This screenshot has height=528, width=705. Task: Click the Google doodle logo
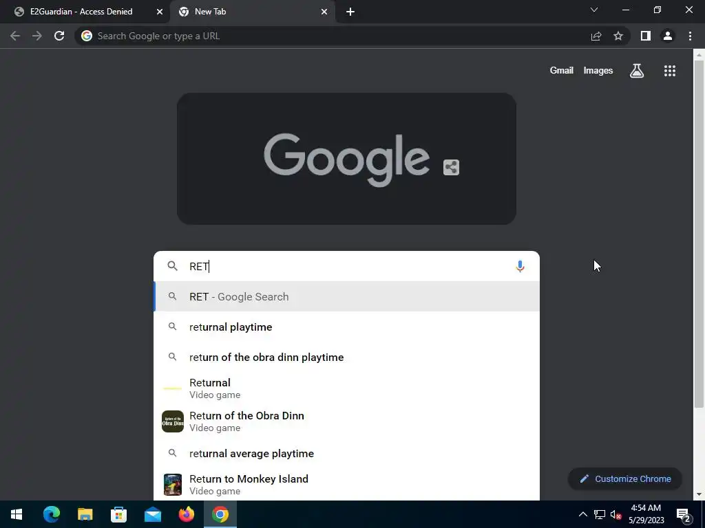[x=346, y=159]
